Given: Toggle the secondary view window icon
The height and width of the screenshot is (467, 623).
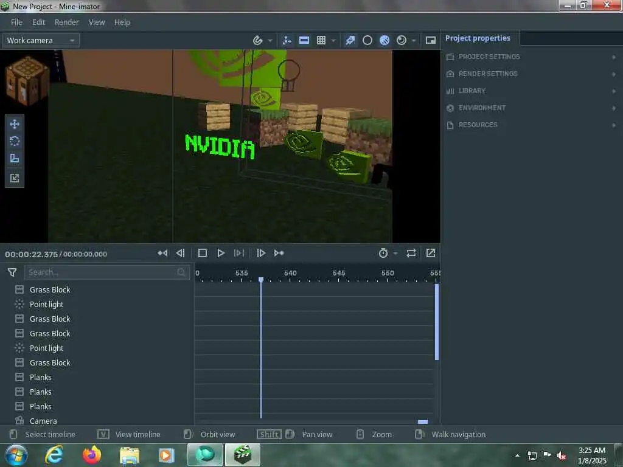Looking at the screenshot, I should (x=431, y=40).
